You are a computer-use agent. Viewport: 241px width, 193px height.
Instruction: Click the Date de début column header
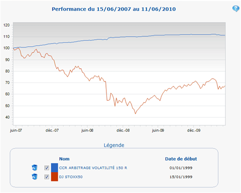181,159
